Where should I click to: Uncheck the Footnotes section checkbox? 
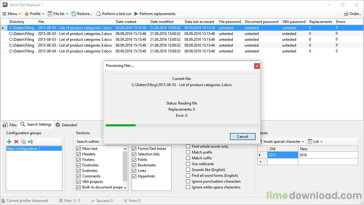79,165
